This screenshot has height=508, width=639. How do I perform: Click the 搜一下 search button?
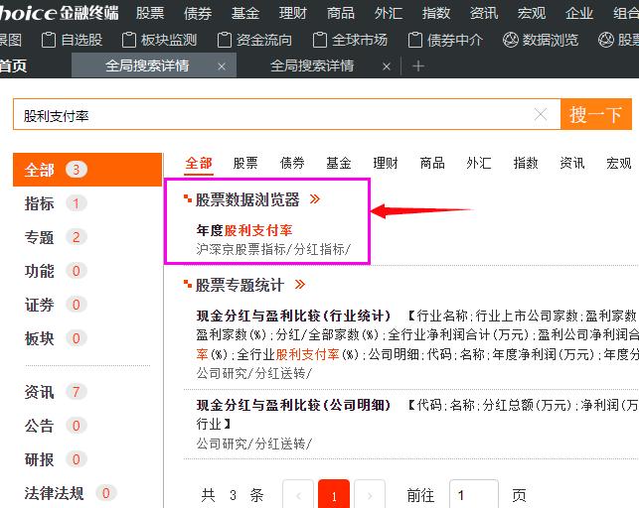(596, 114)
